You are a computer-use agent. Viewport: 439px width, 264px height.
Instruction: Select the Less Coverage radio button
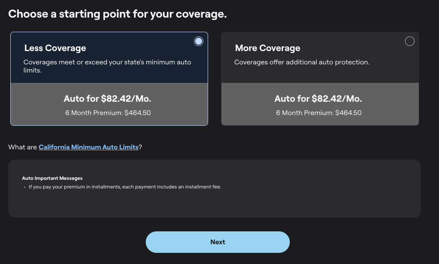pos(198,41)
